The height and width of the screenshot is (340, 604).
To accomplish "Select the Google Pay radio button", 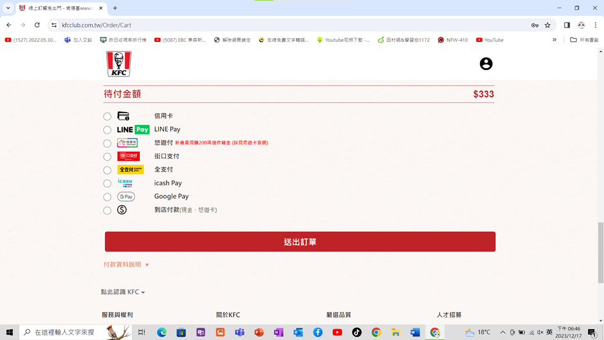I will [x=107, y=197].
